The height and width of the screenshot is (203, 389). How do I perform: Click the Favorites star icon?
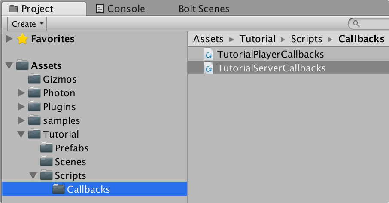[x=22, y=39]
